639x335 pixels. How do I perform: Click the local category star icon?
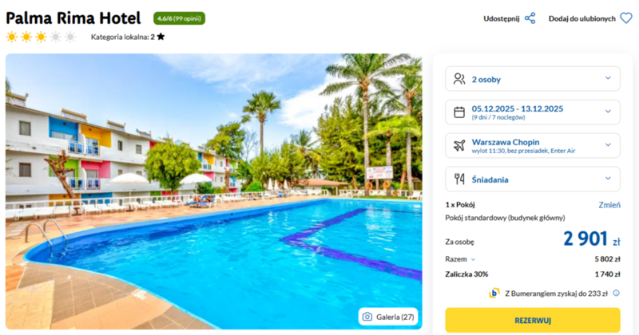click(x=161, y=37)
